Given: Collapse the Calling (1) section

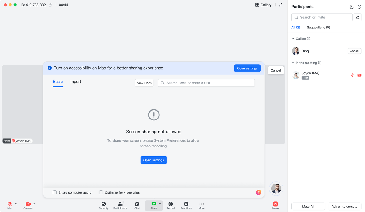Looking at the screenshot, I should pyautogui.click(x=293, y=39).
